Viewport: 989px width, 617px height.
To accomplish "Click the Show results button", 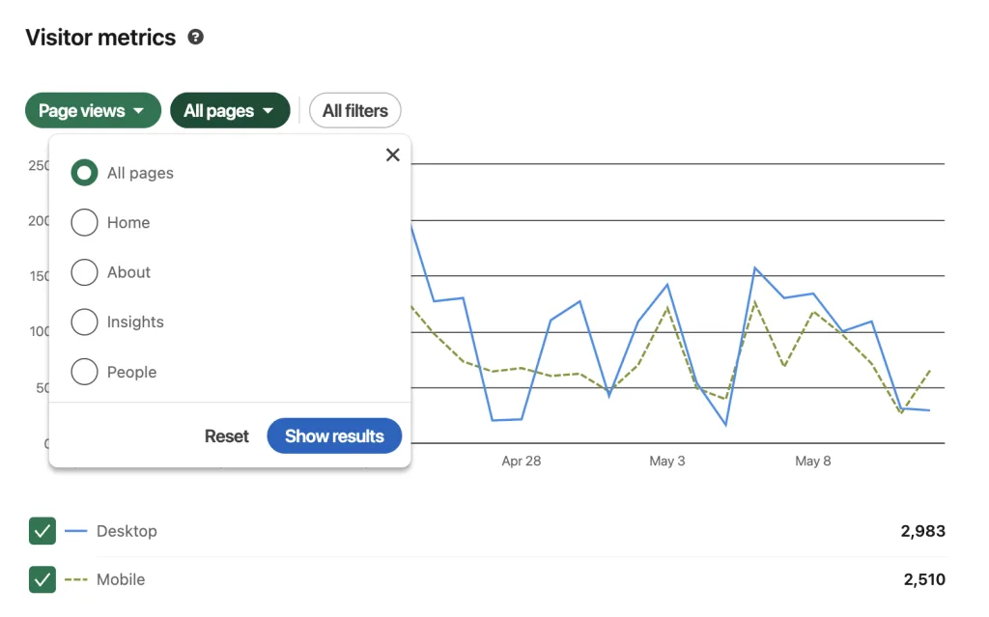I will point(334,435).
